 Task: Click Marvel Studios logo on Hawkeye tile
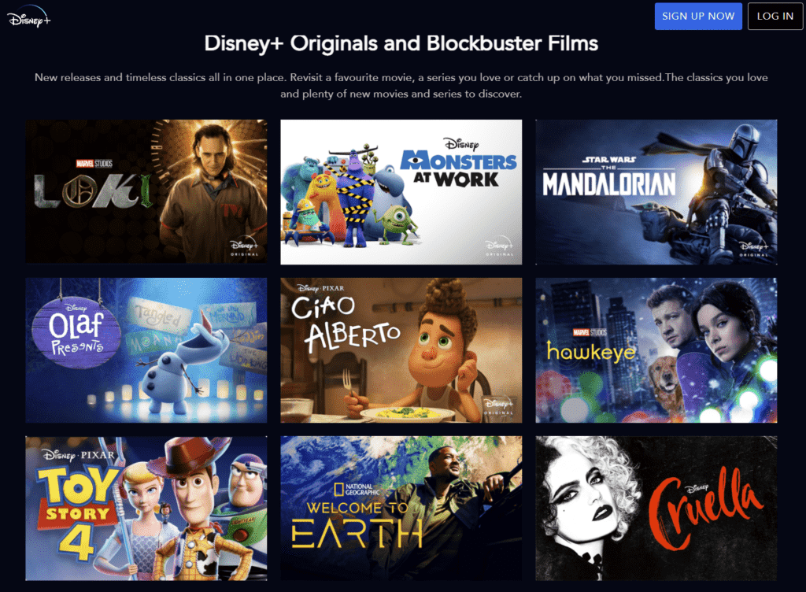click(x=590, y=332)
